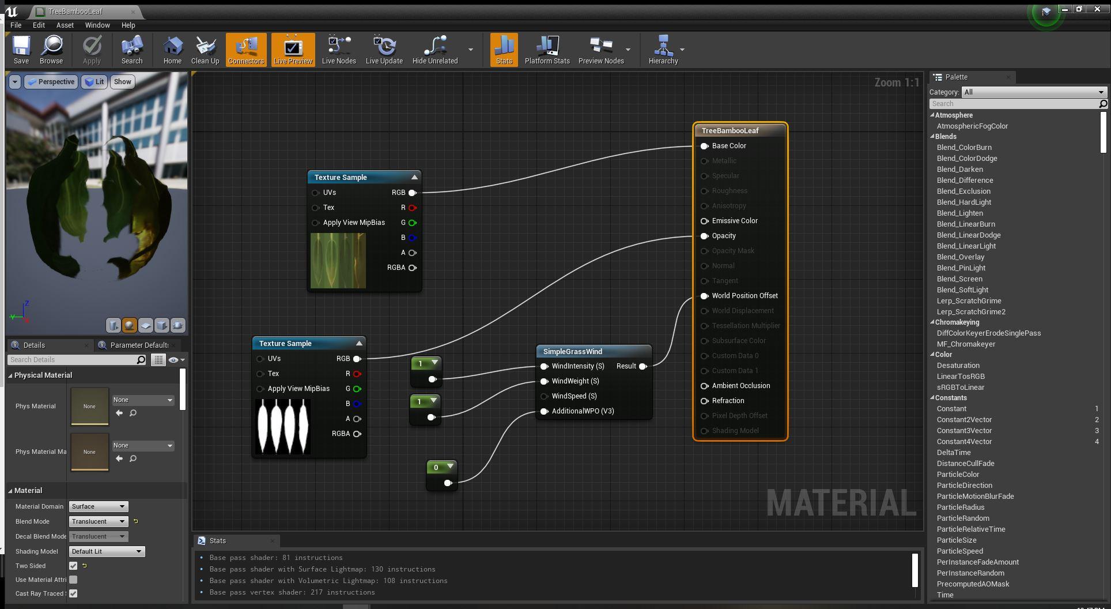
Task: Click the Unreal Engine logo icon
Action: tap(12, 11)
